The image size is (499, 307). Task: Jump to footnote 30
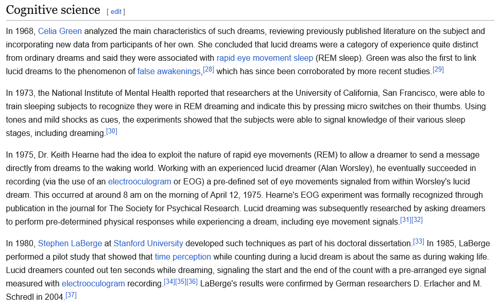pyautogui.click(x=112, y=131)
